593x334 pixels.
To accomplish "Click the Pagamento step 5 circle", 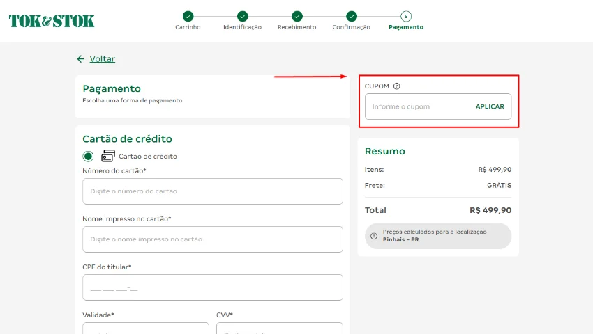I will coord(406,16).
